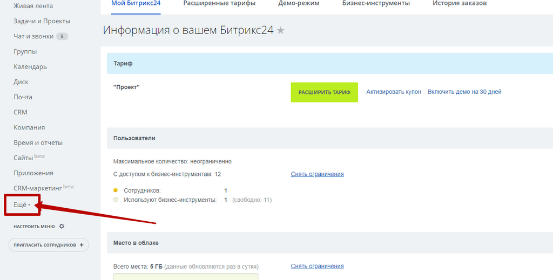Click the gear icon beside Настроить меню
Image resolution: width=553 pixels, height=280 pixels.
point(62,227)
